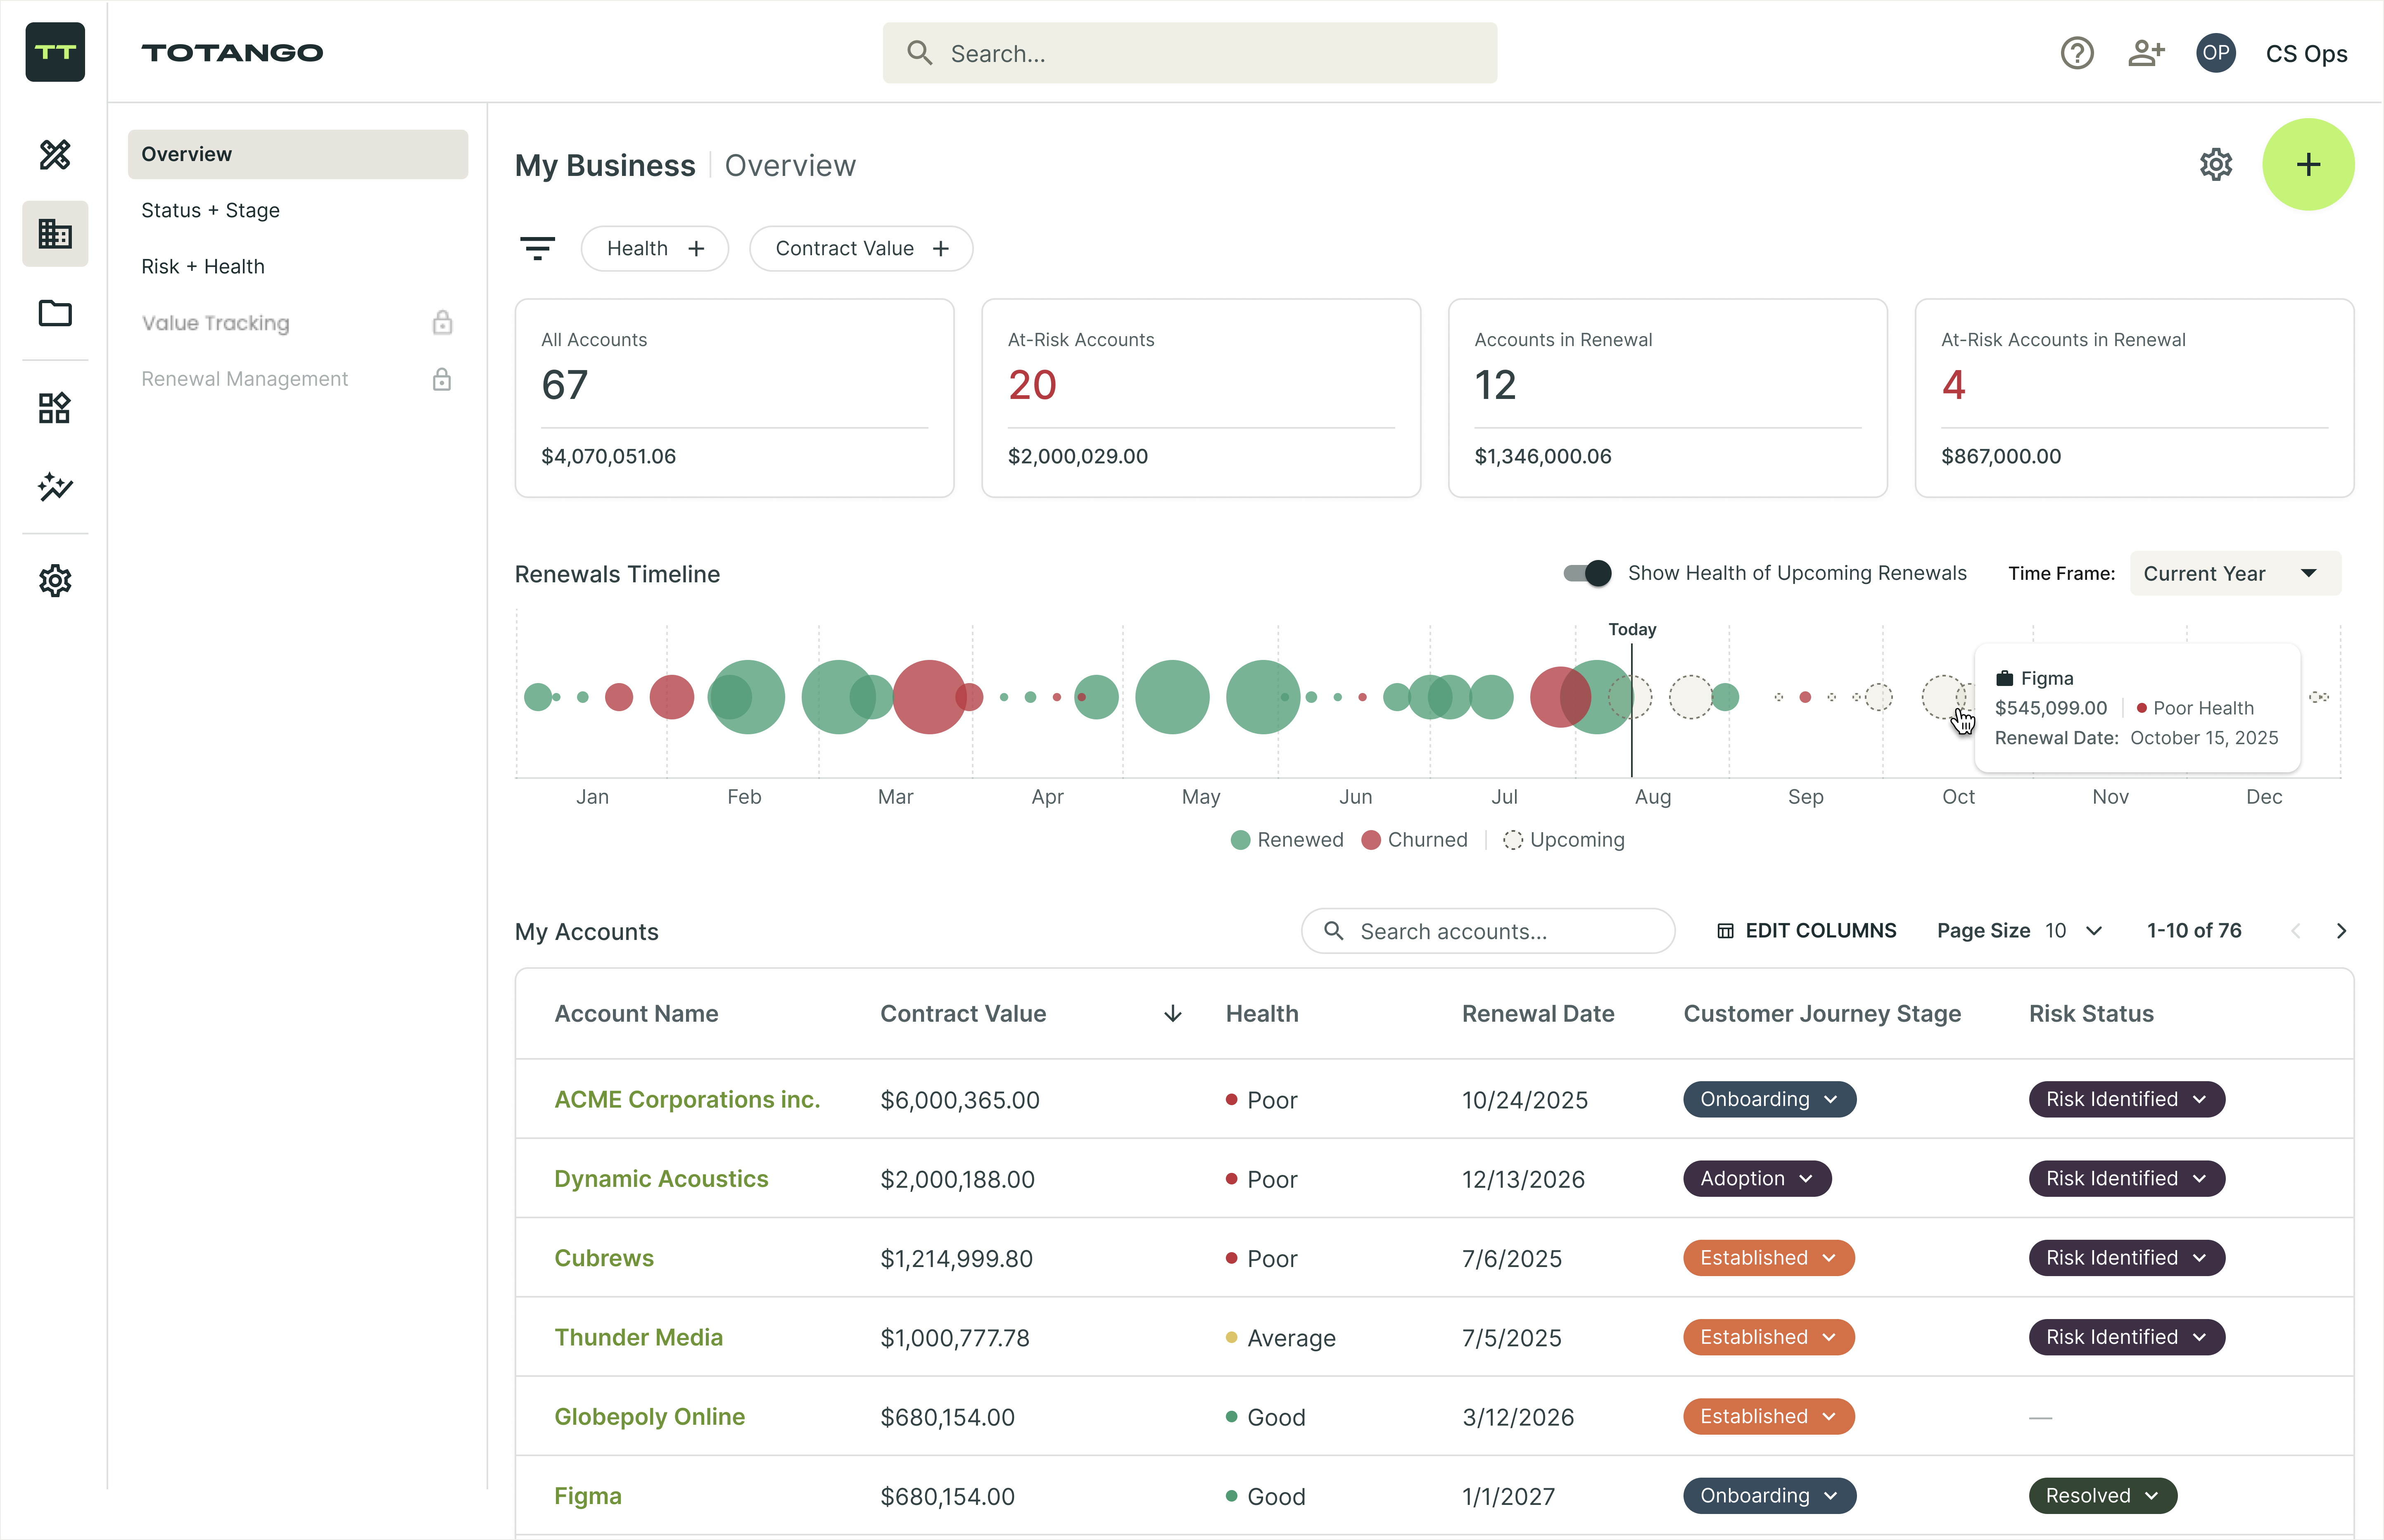Click the Renewal Date column header
2384x1540 pixels.
(1538, 1014)
